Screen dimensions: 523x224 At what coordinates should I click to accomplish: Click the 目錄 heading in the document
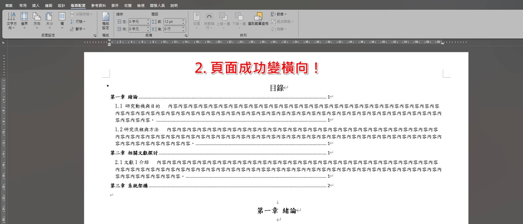coord(277,88)
